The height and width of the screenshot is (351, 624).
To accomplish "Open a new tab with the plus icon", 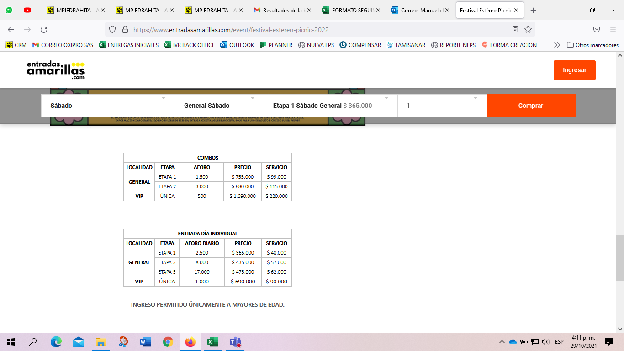I will 533,10.
